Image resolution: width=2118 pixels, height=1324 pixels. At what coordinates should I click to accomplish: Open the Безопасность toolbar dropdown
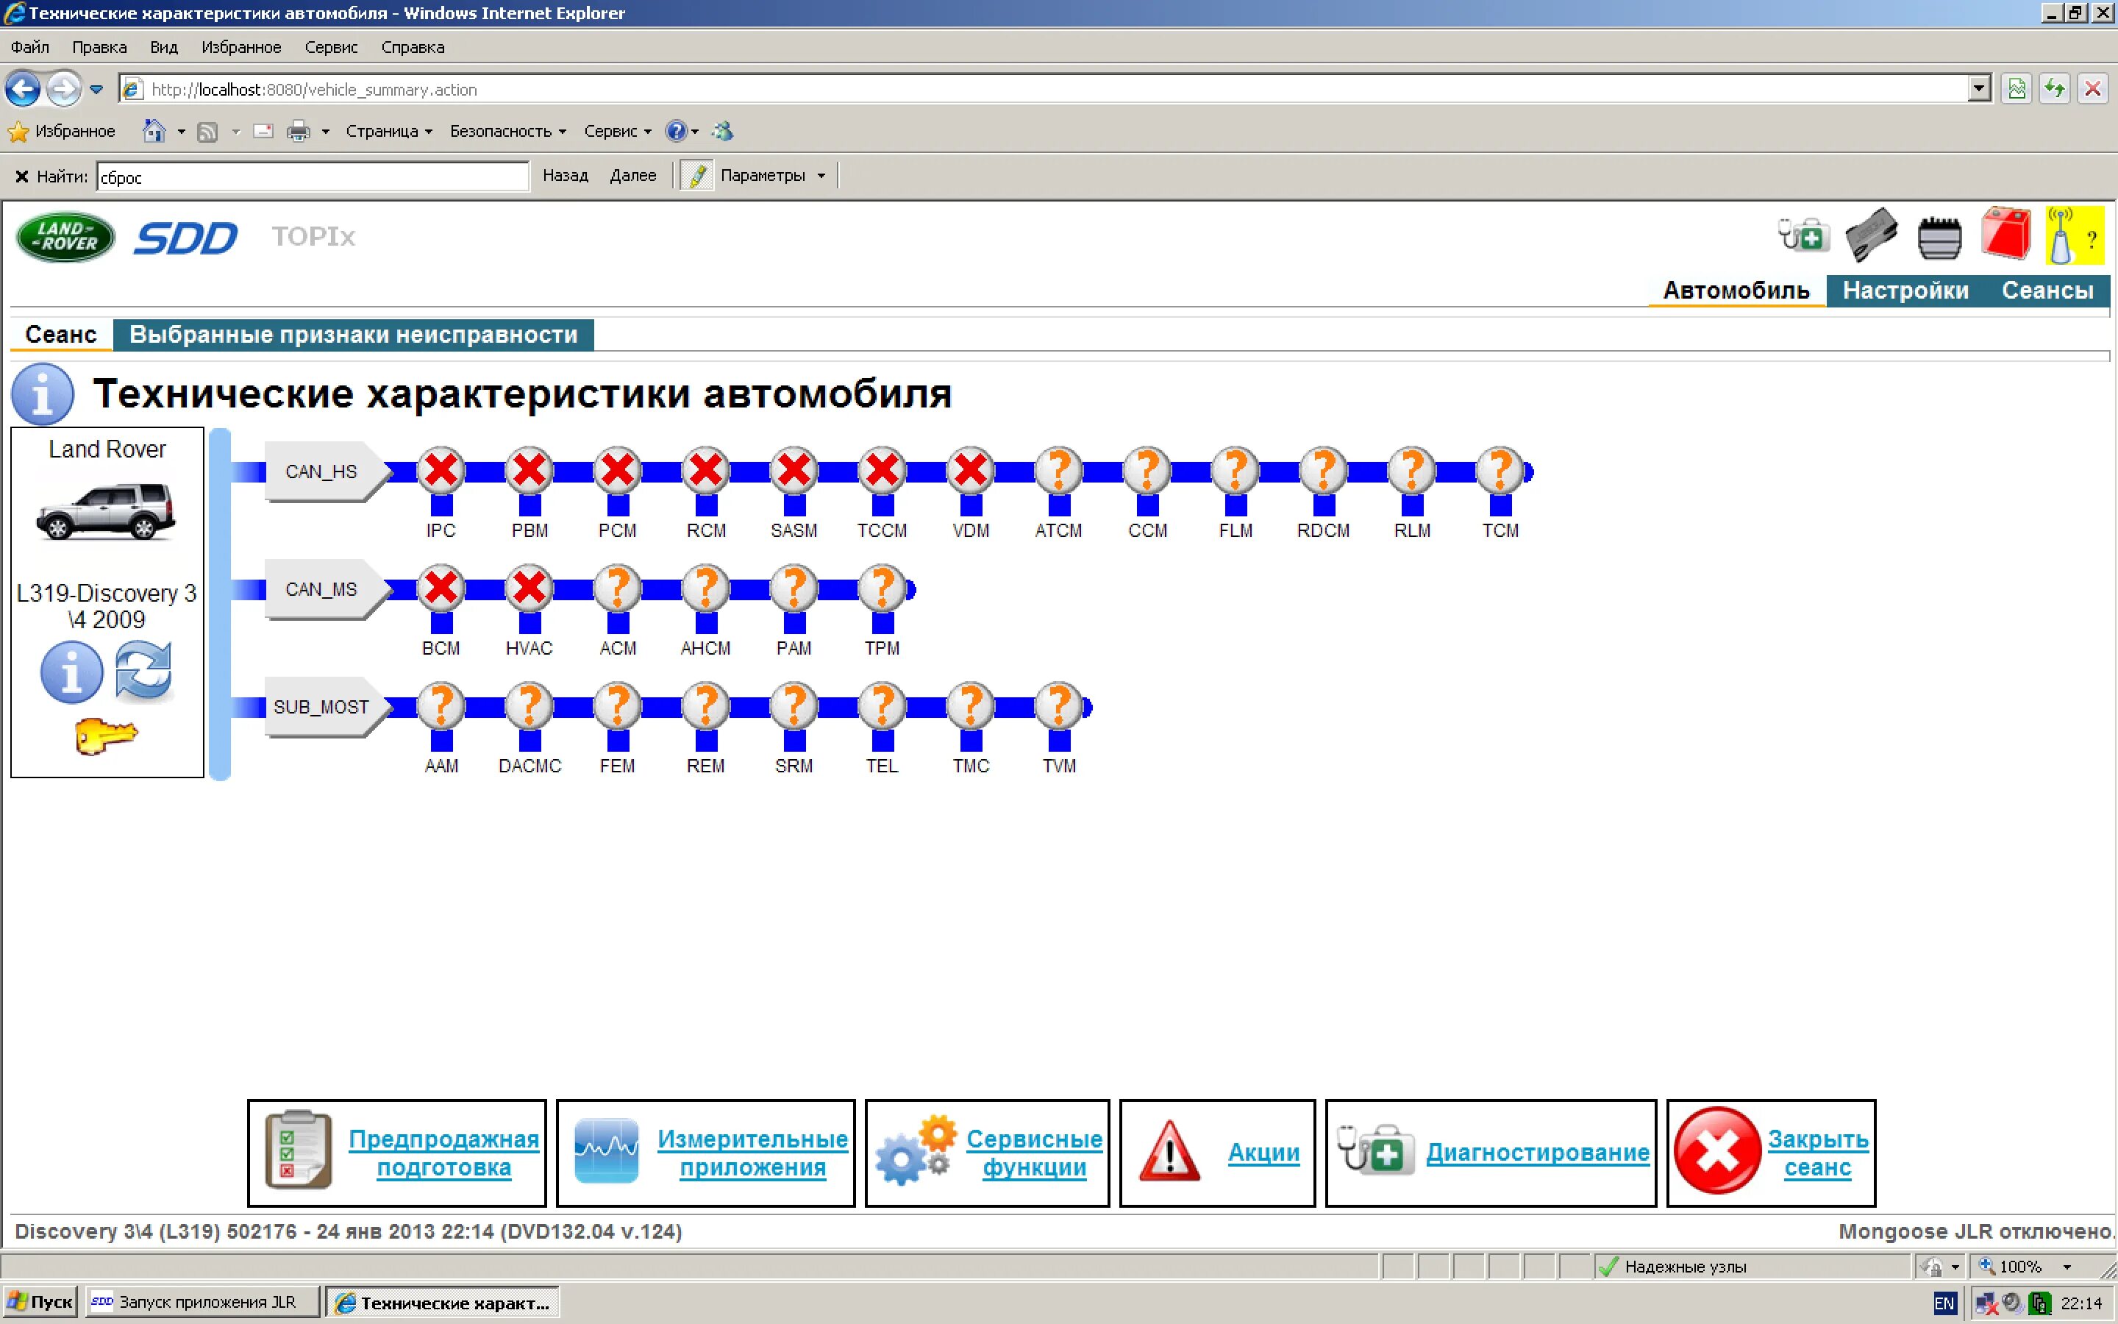tap(507, 132)
